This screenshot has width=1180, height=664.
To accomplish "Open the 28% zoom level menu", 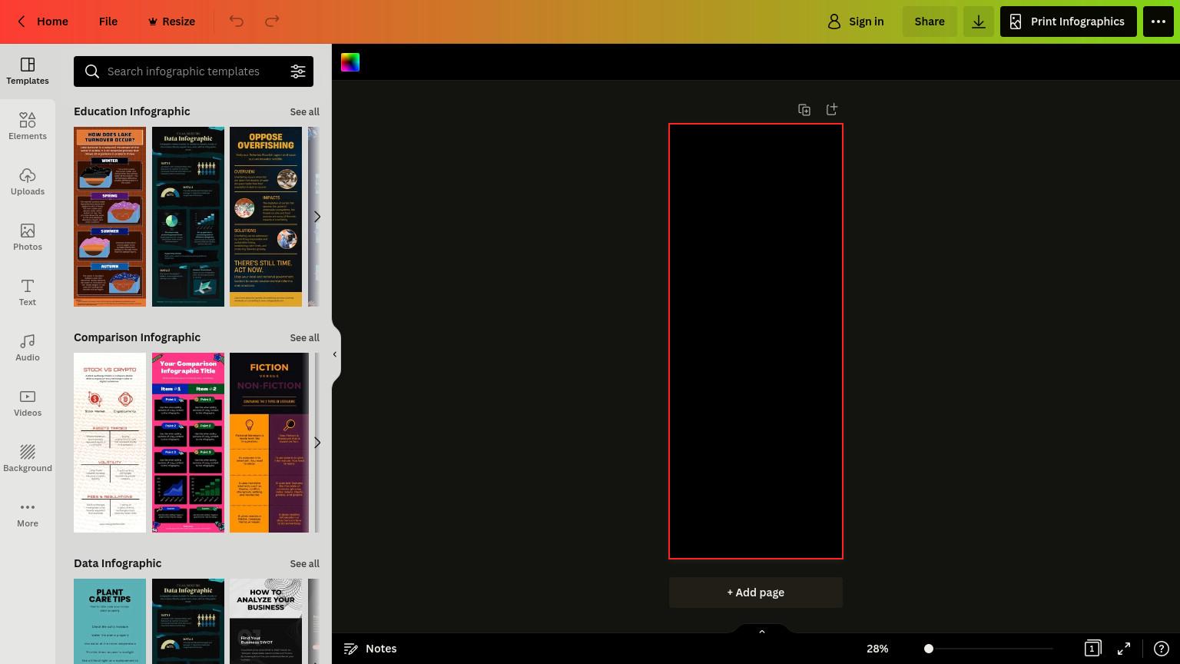I will coord(877,649).
